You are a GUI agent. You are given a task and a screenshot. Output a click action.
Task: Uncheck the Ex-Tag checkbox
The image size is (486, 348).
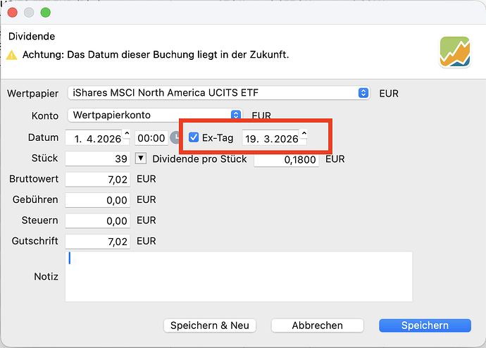coord(194,138)
